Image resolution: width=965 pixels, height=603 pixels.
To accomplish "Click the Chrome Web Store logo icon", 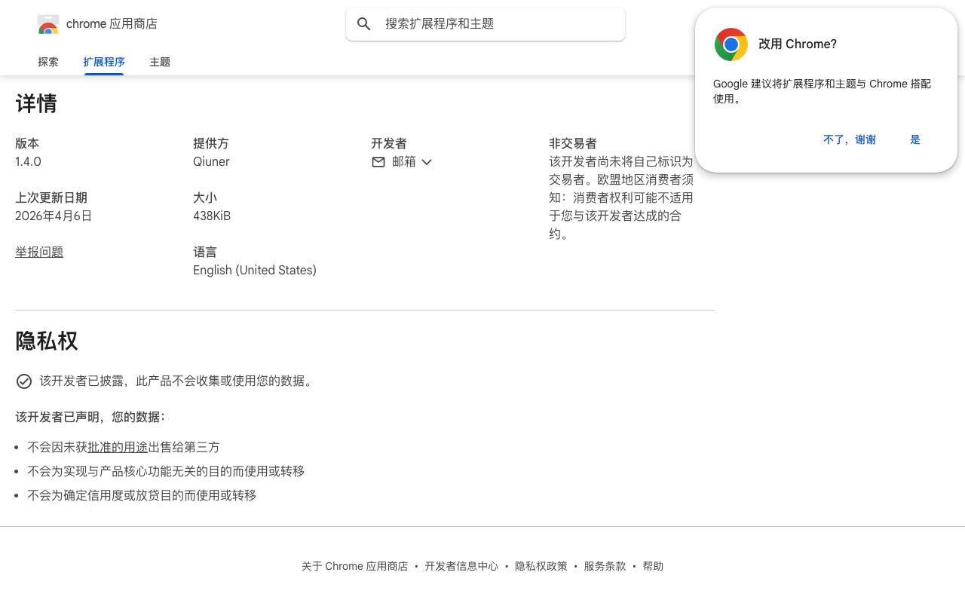I will 48,25.
